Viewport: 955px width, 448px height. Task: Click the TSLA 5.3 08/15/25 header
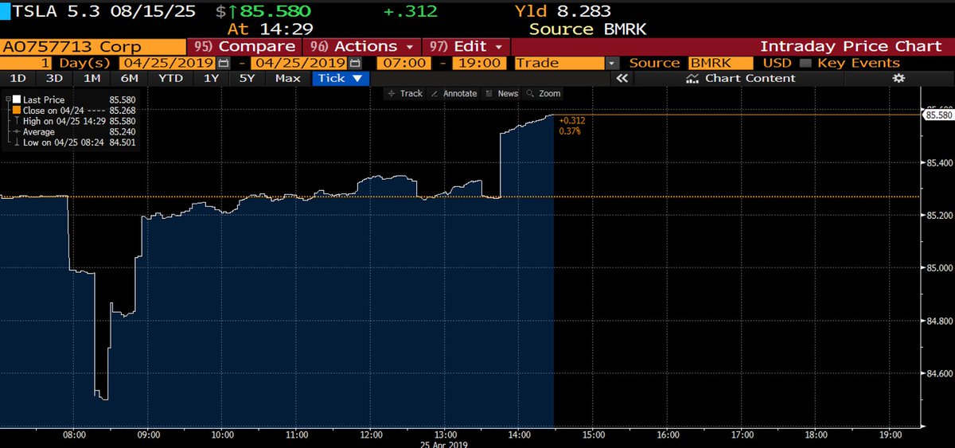[x=103, y=12]
